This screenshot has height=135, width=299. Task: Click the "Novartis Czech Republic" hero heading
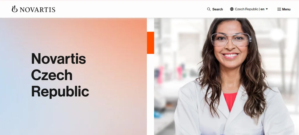[60, 75]
